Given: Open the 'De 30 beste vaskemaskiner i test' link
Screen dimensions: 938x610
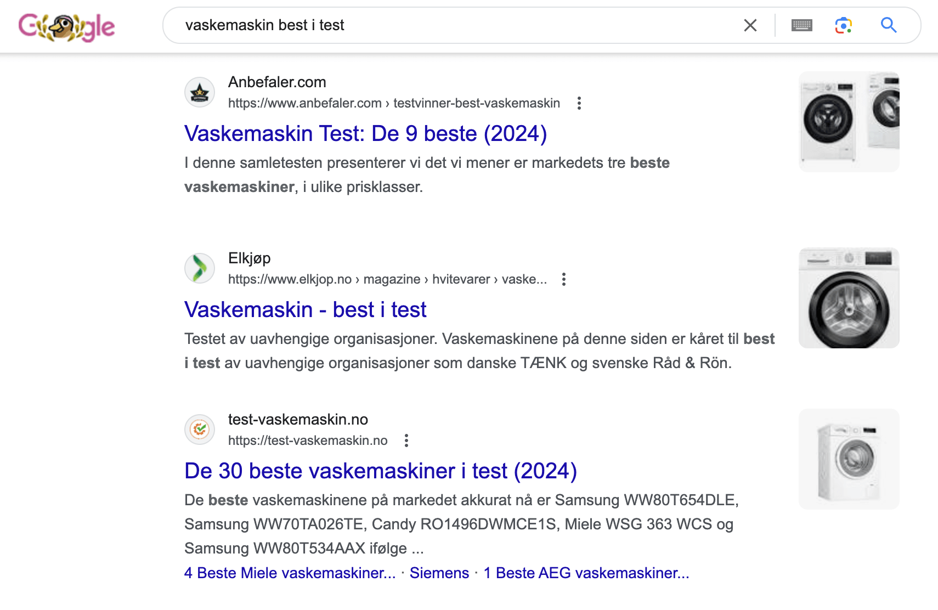Looking at the screenshot, I should click(x=381, y=471).
